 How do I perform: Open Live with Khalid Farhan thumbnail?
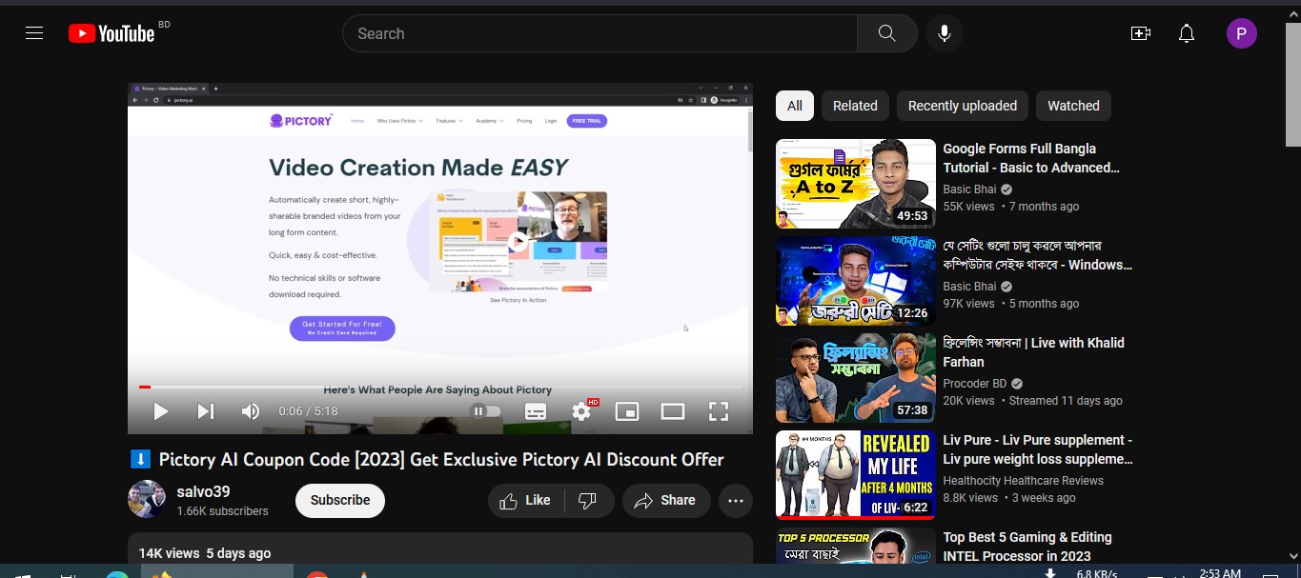pos(856,378)
